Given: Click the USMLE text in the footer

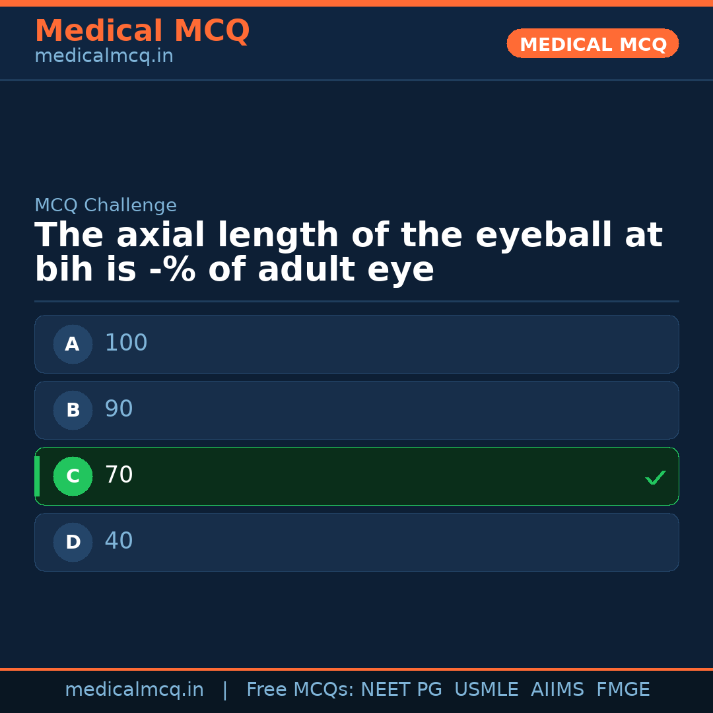Looking at the screenshot, I should [487, 689].
